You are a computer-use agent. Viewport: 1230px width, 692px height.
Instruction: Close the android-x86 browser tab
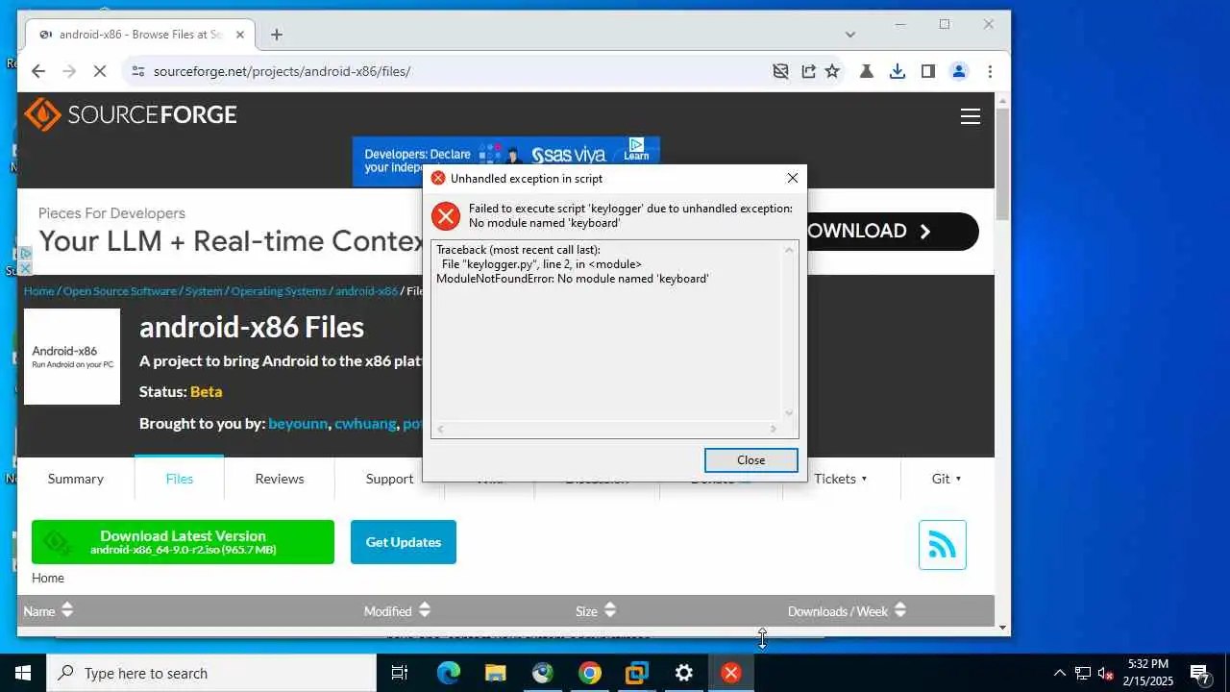coord(240,35)
